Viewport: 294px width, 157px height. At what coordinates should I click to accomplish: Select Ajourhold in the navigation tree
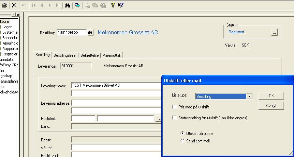(x=10, y=43)
